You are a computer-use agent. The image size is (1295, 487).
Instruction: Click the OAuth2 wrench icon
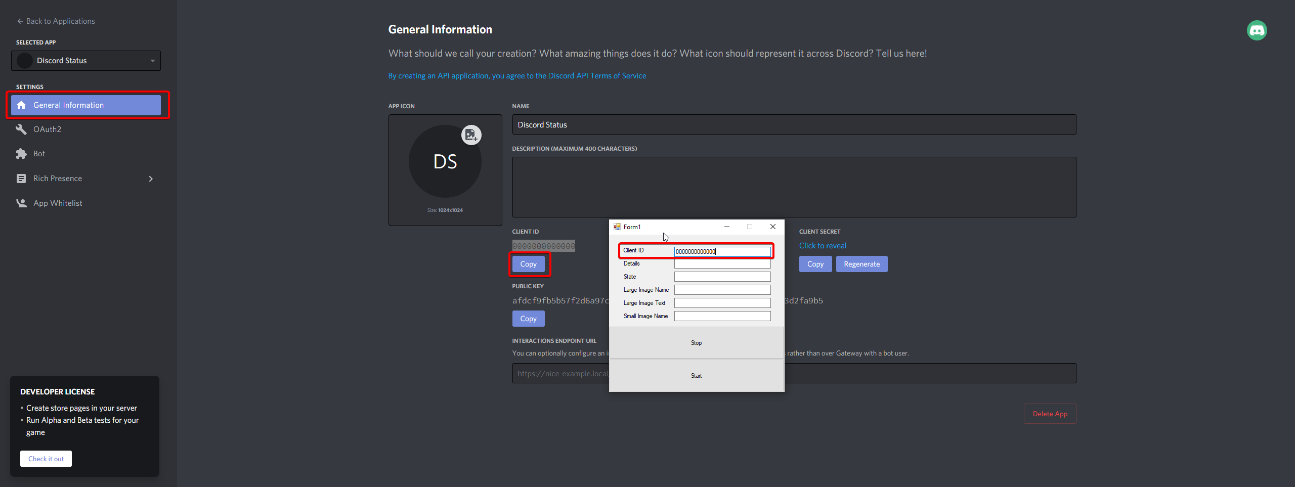click(21, 129)
